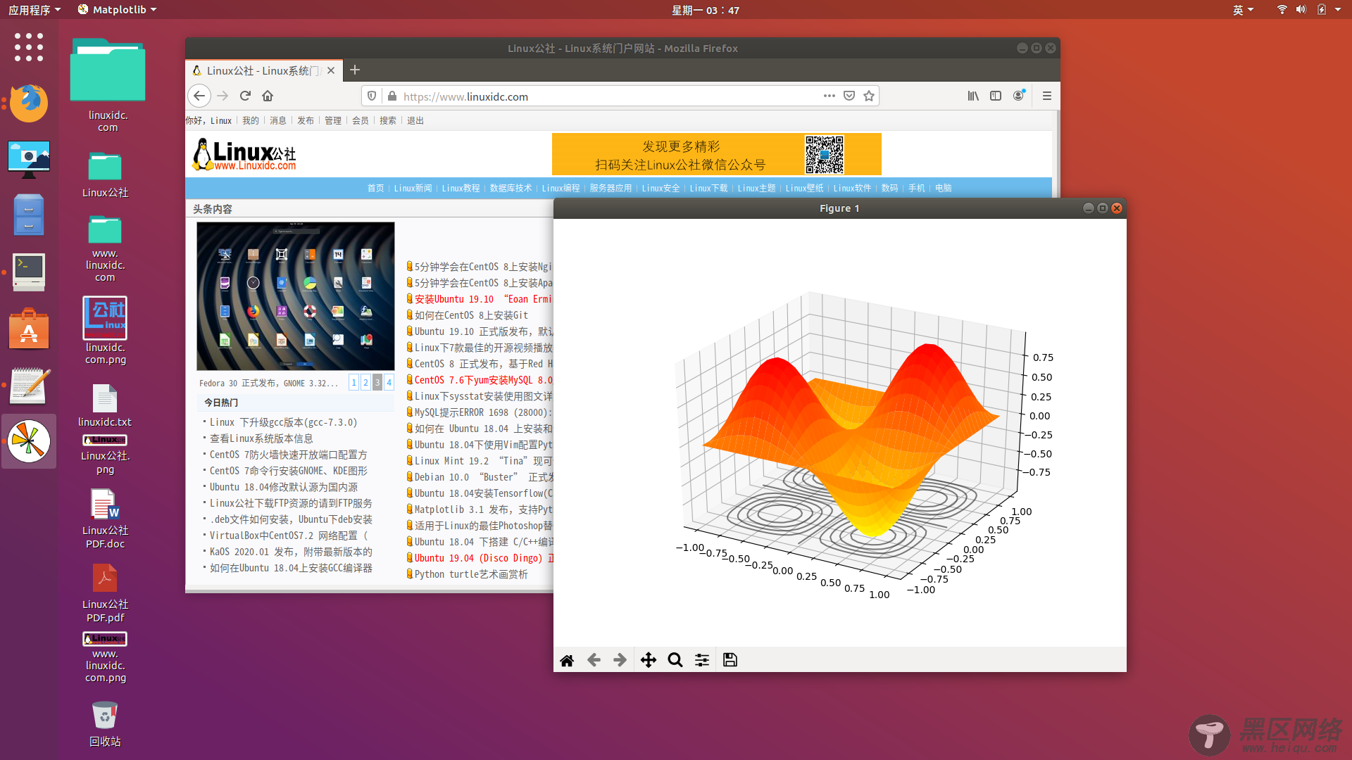The image size is (1352, 760).
Task: Open Configure subplots sliders icon
Action: (702, 660)
